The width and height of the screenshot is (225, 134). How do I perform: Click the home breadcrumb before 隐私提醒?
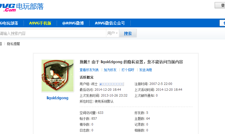(1, 44)
